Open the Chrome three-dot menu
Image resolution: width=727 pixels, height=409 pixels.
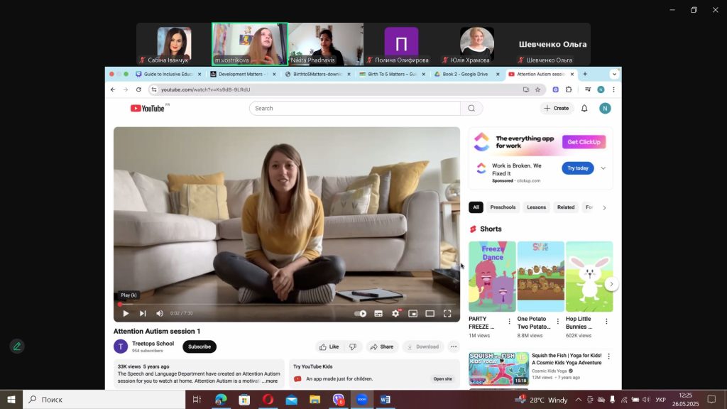[x=613, y=89]
